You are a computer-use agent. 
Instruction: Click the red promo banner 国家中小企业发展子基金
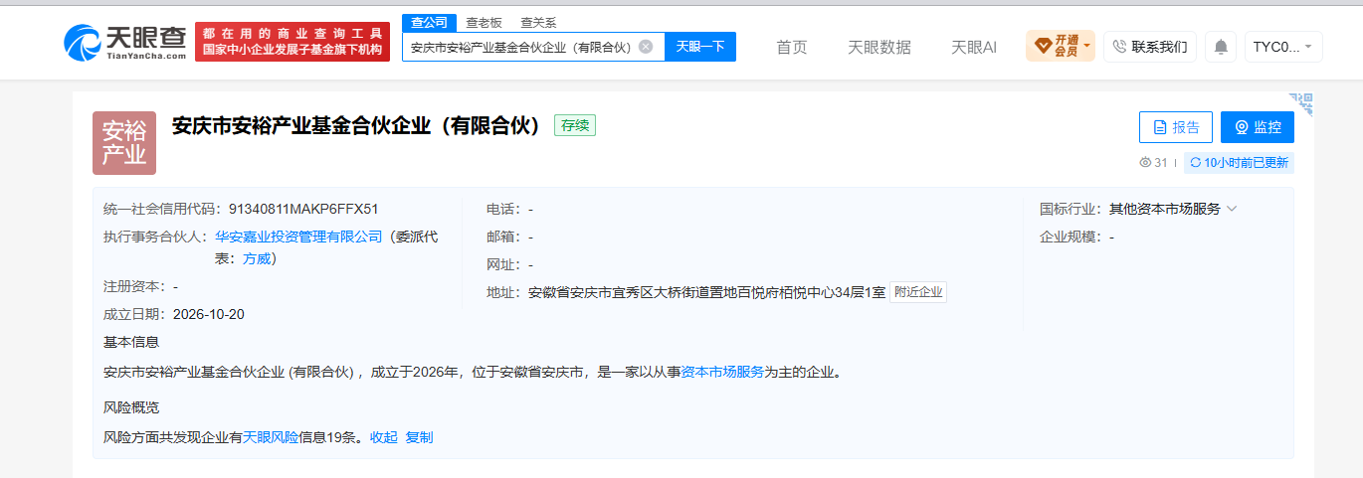click(x=292, y=42)
